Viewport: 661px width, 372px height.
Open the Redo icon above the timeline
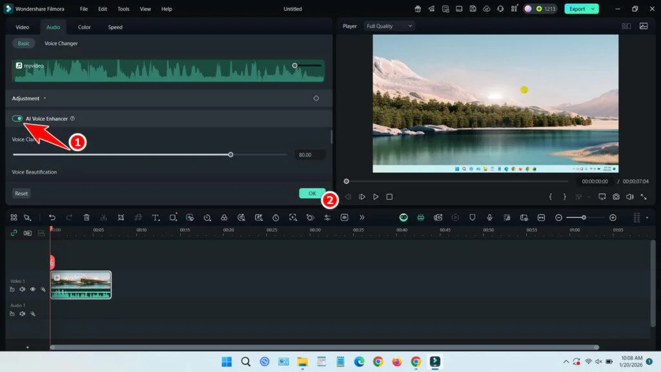69,218
